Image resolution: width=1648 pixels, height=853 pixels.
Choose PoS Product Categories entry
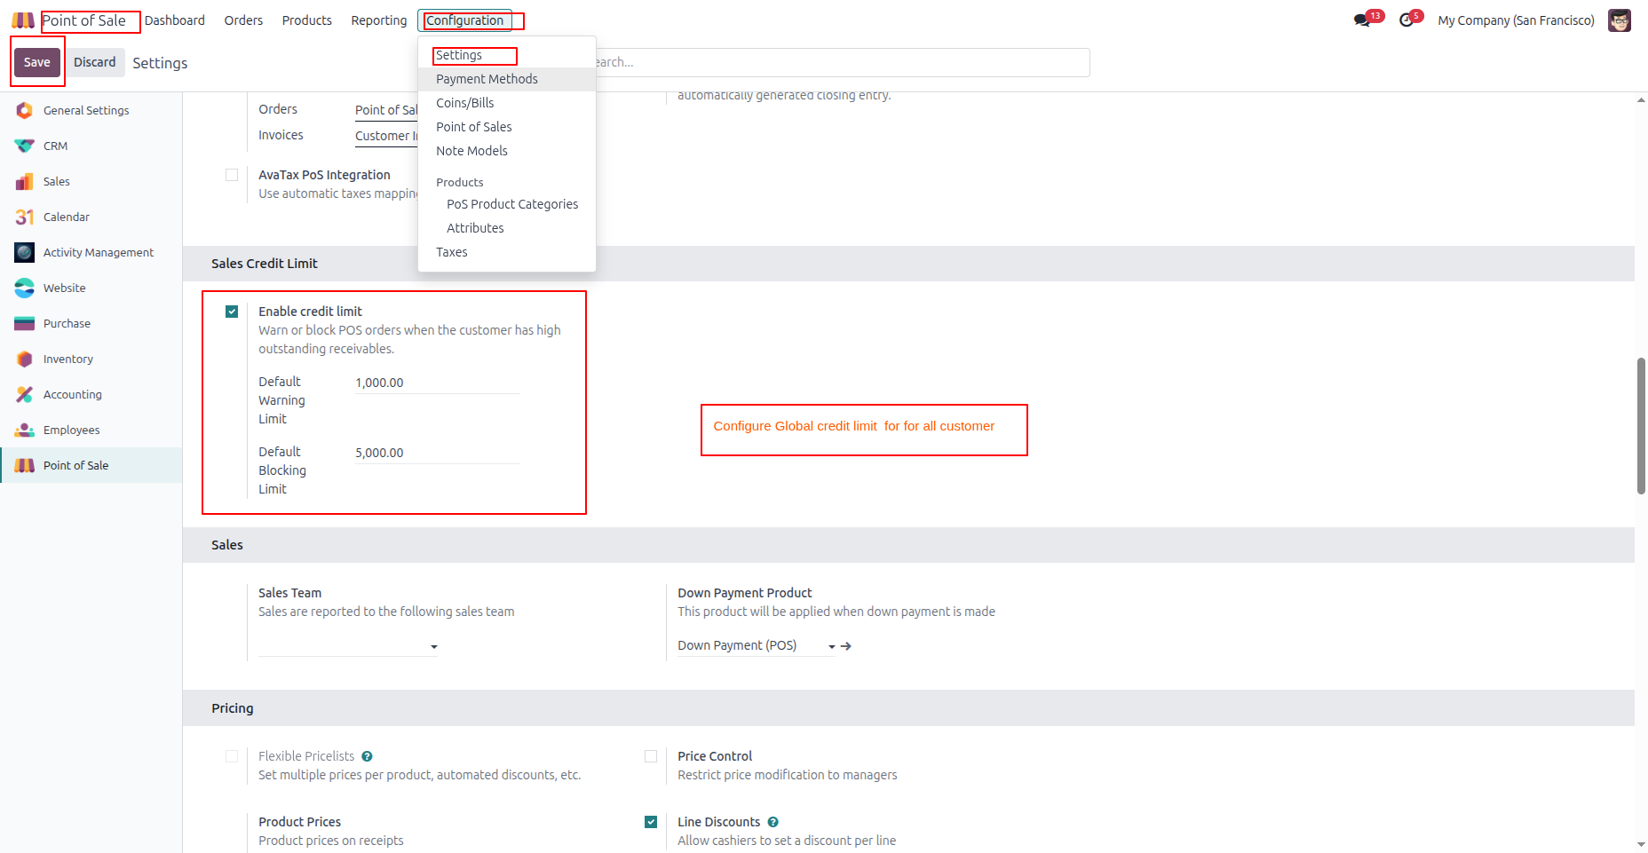click(x=507, y=204)
